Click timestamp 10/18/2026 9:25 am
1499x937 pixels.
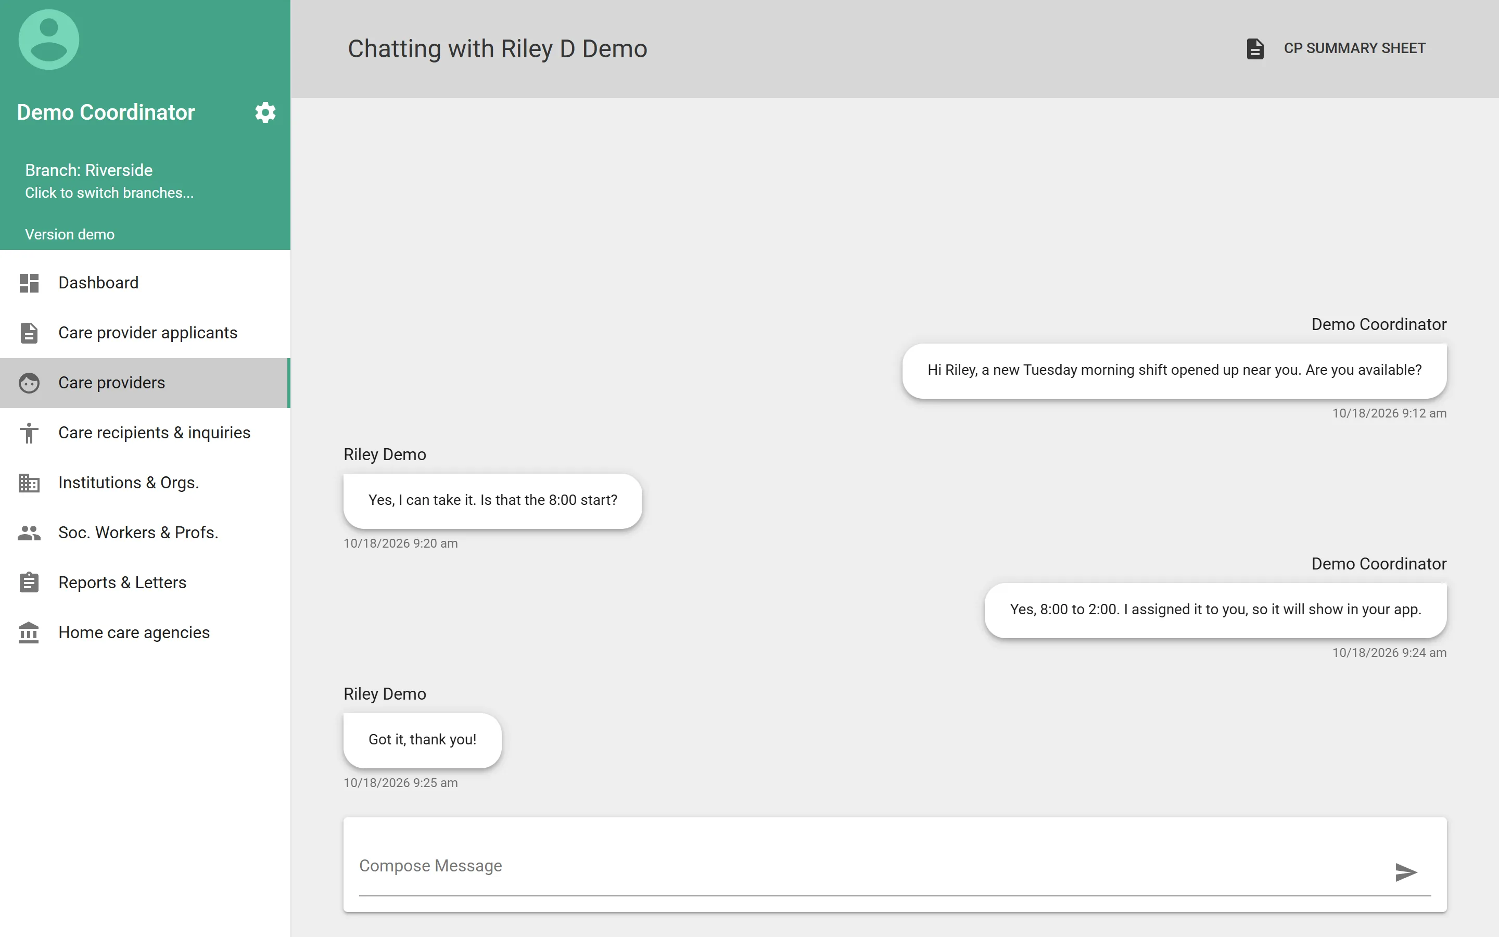[401, 783]
